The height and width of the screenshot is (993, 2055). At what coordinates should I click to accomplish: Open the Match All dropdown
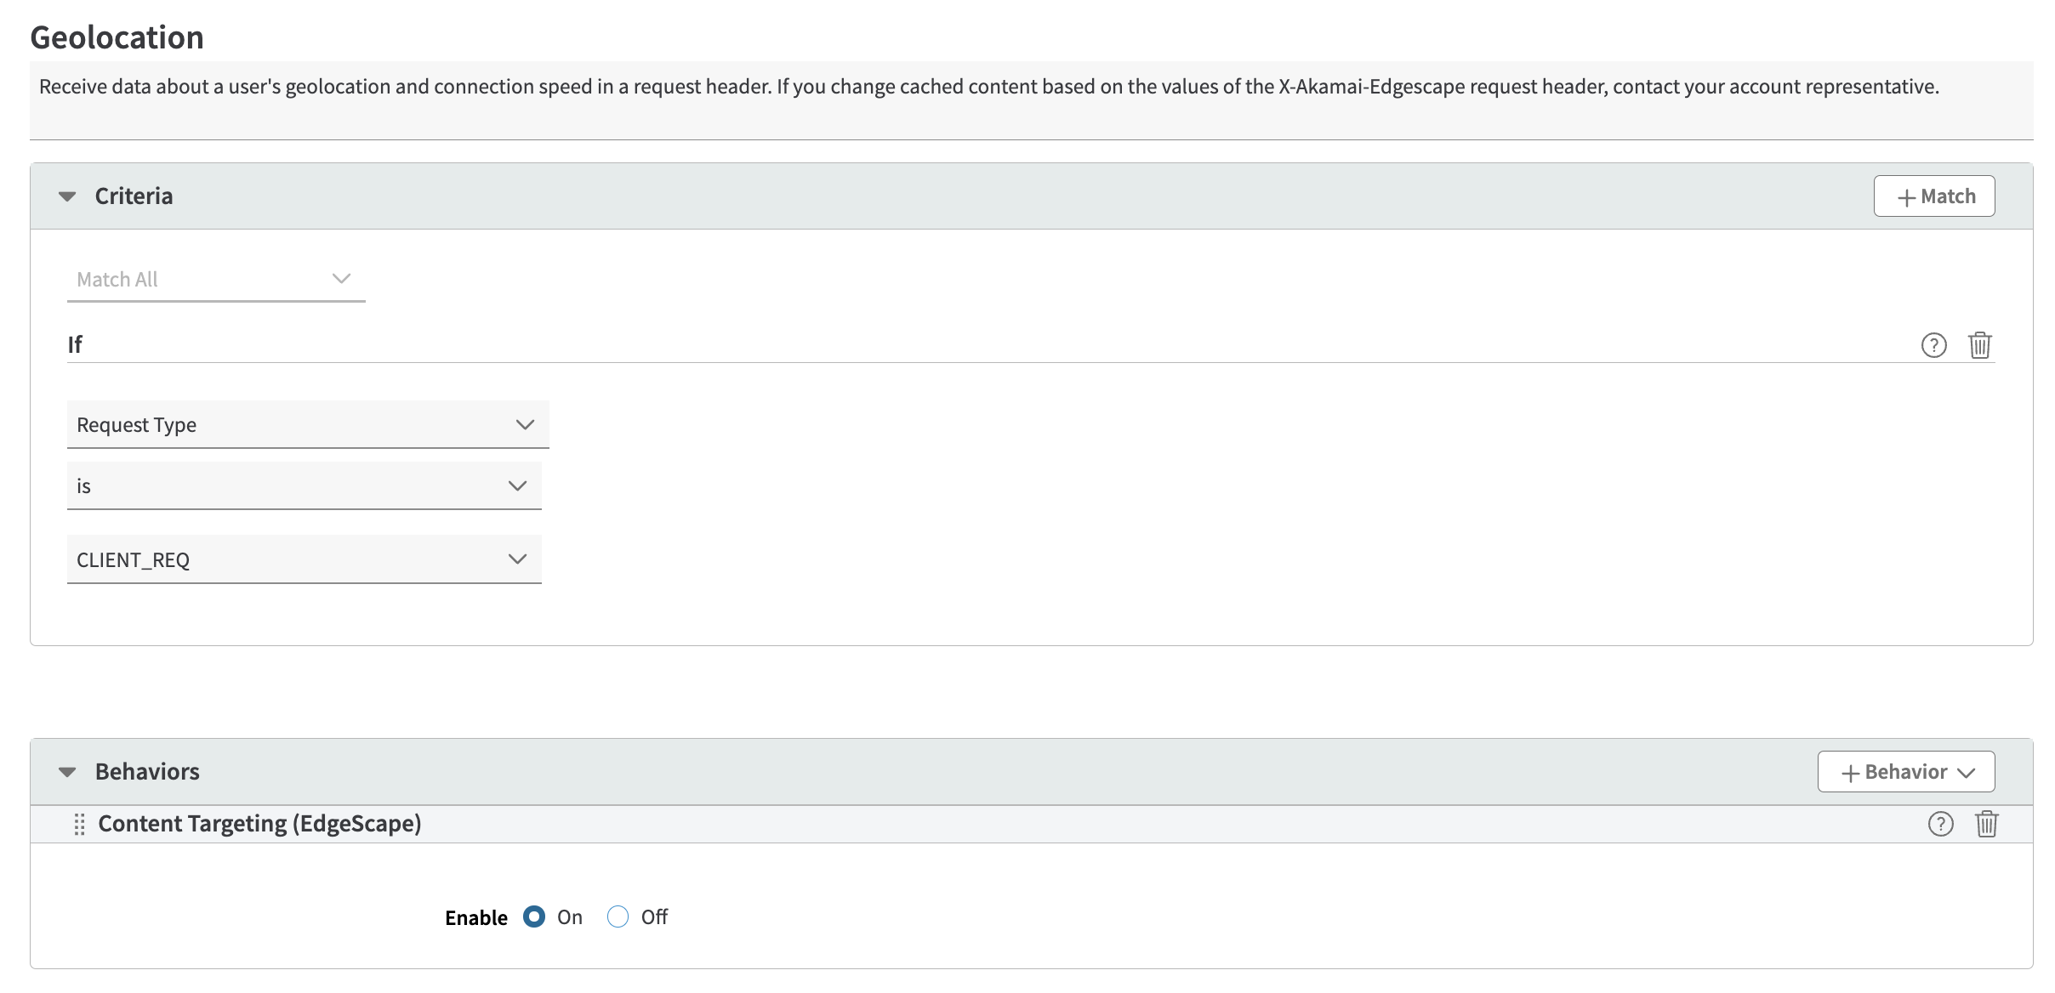pos(216,280)
